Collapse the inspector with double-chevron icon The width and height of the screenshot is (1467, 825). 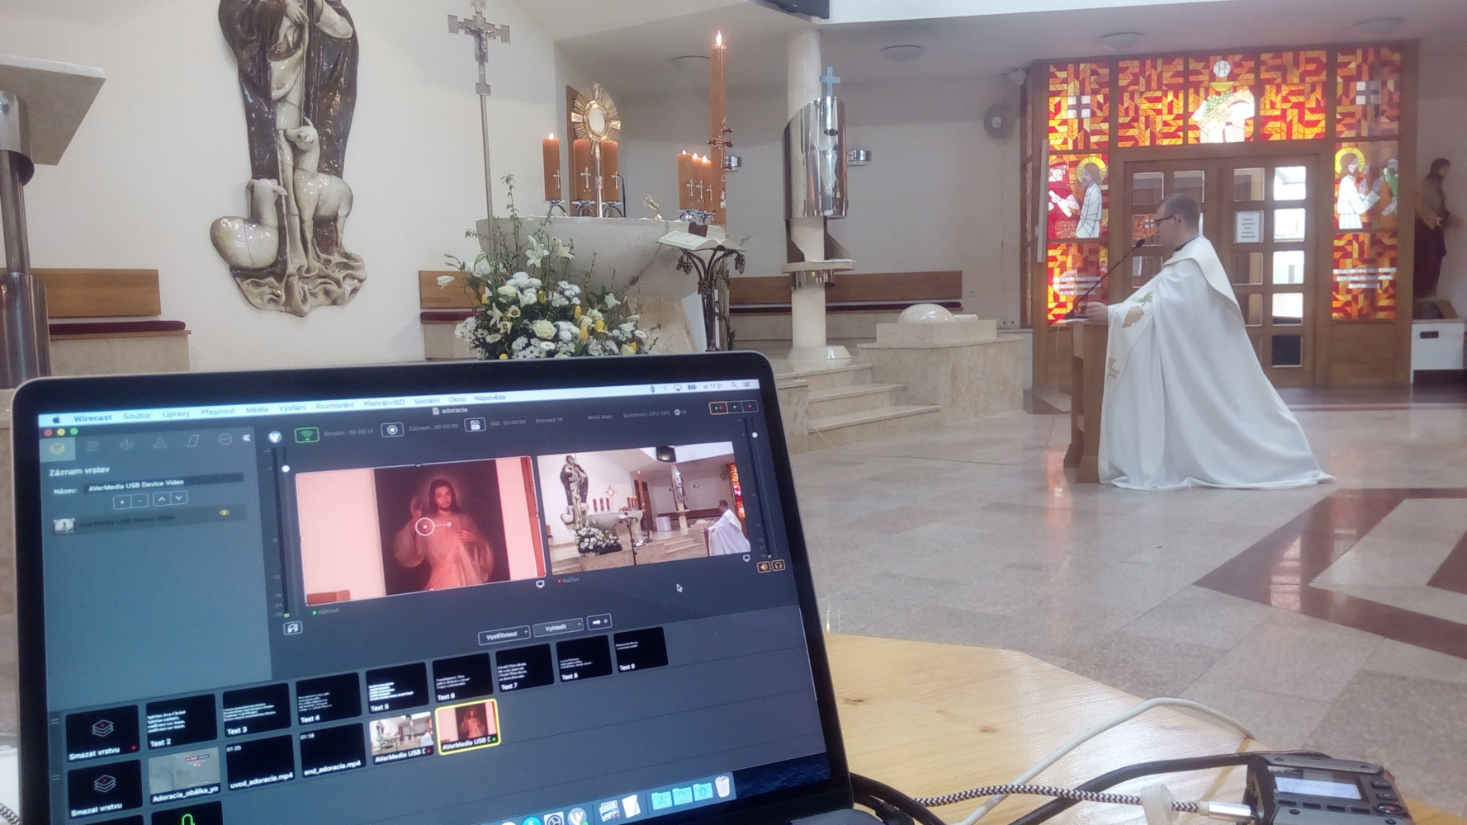pos(246,438)
